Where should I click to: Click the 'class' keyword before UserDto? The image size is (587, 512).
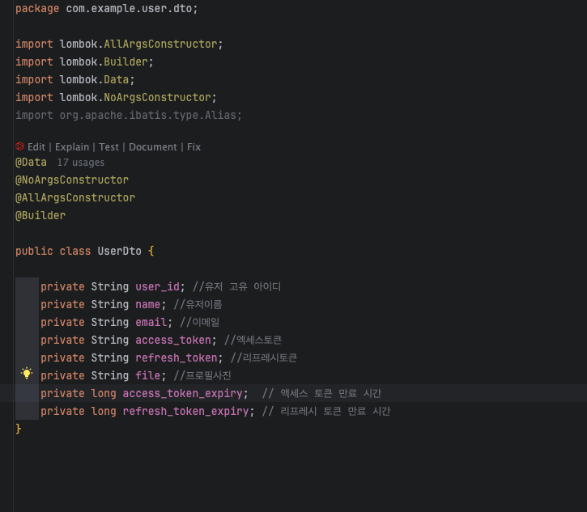tap(74, 251)
